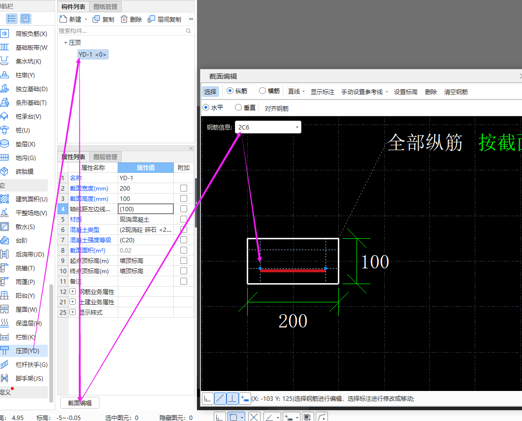Switch navigation bar to list view icon

[12, 19]
